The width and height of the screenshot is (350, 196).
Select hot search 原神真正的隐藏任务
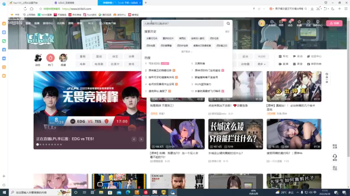[160, 71]
